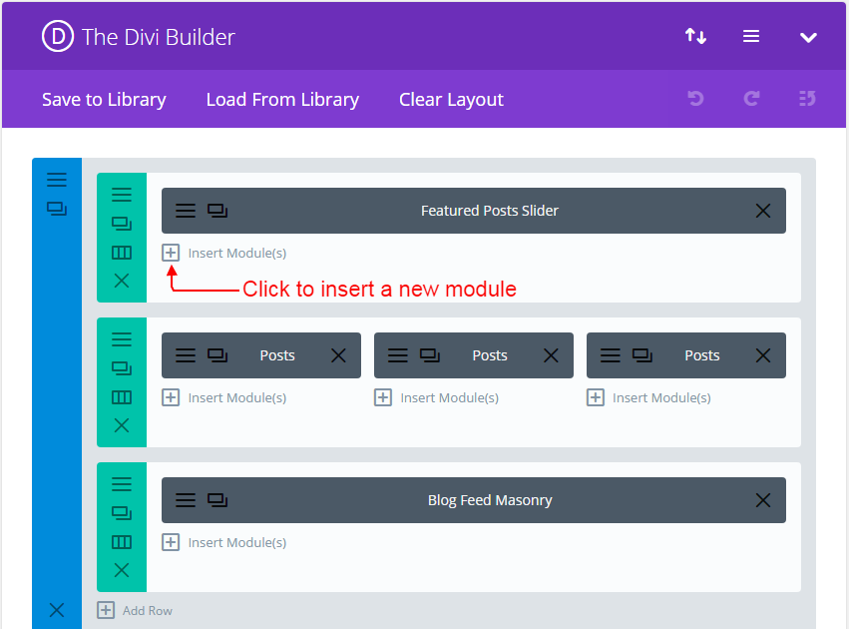
Task: Collapse the Divi Builder panel chevron
Action: [x=808, y=37]
